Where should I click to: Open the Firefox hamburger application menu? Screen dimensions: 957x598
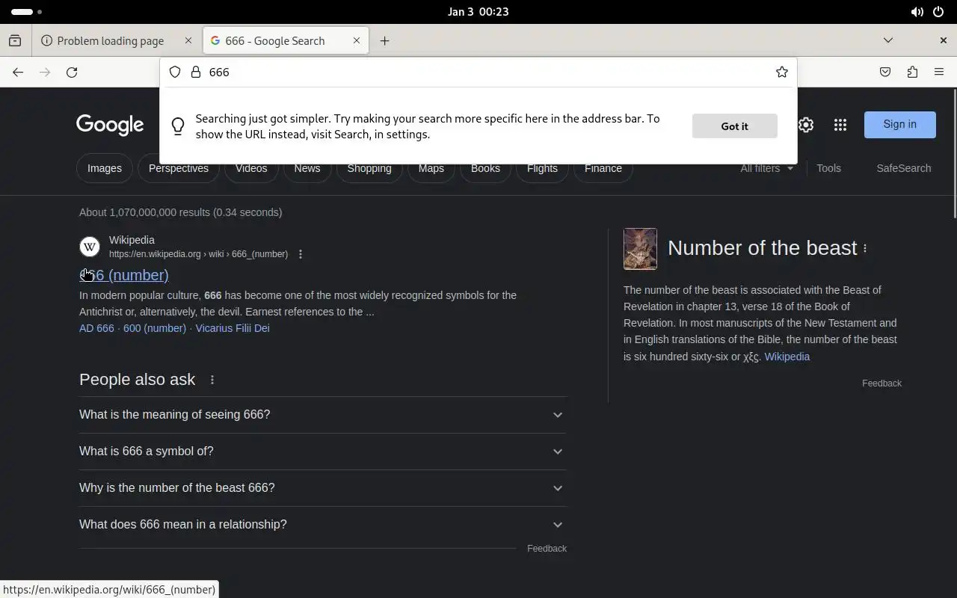coord(939,72)
